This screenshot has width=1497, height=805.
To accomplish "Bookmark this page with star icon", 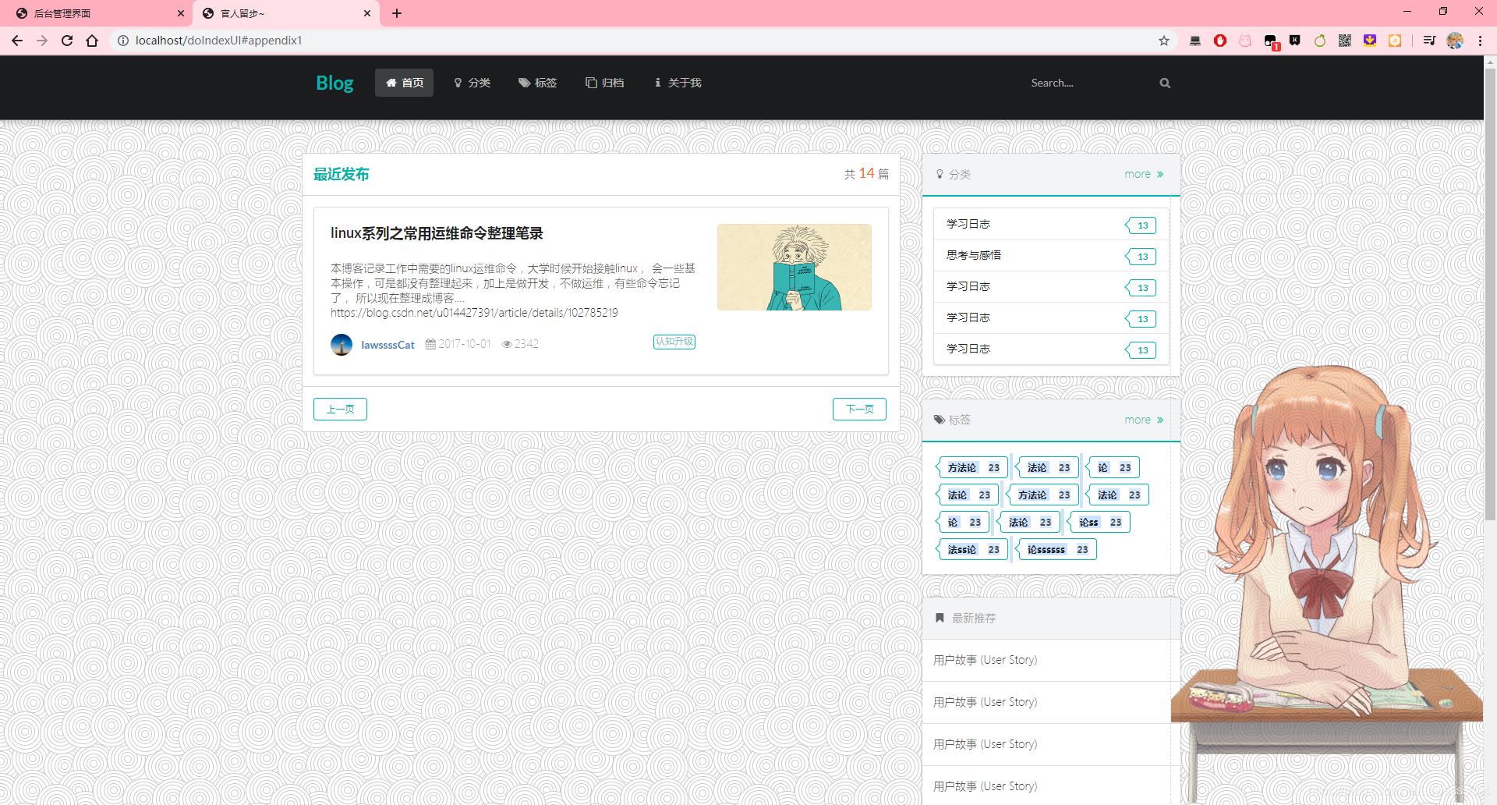I will pyautogui.click(x=1164, y=41).
